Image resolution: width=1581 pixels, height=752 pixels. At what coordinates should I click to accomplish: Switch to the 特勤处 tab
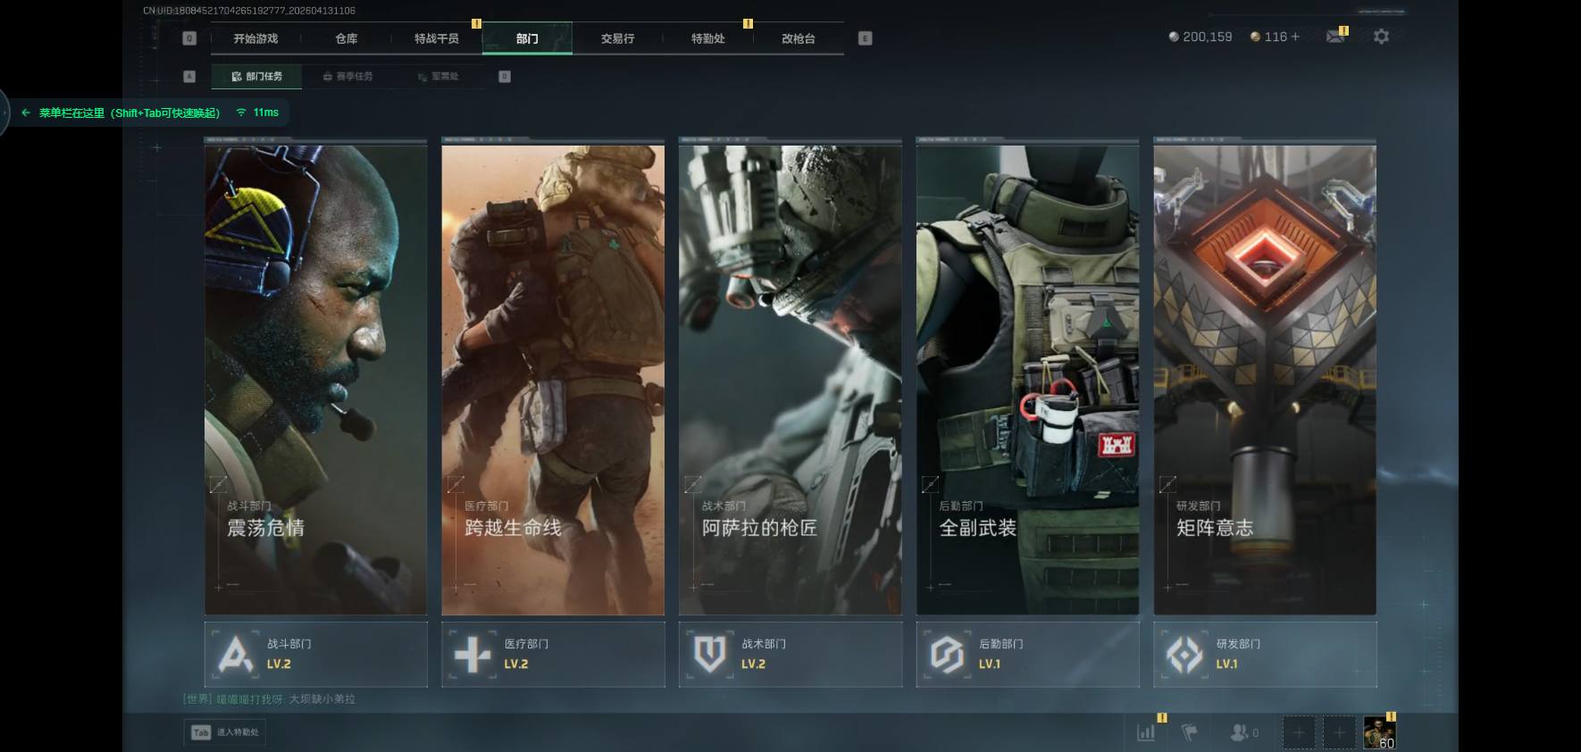(x=708, y=38)
